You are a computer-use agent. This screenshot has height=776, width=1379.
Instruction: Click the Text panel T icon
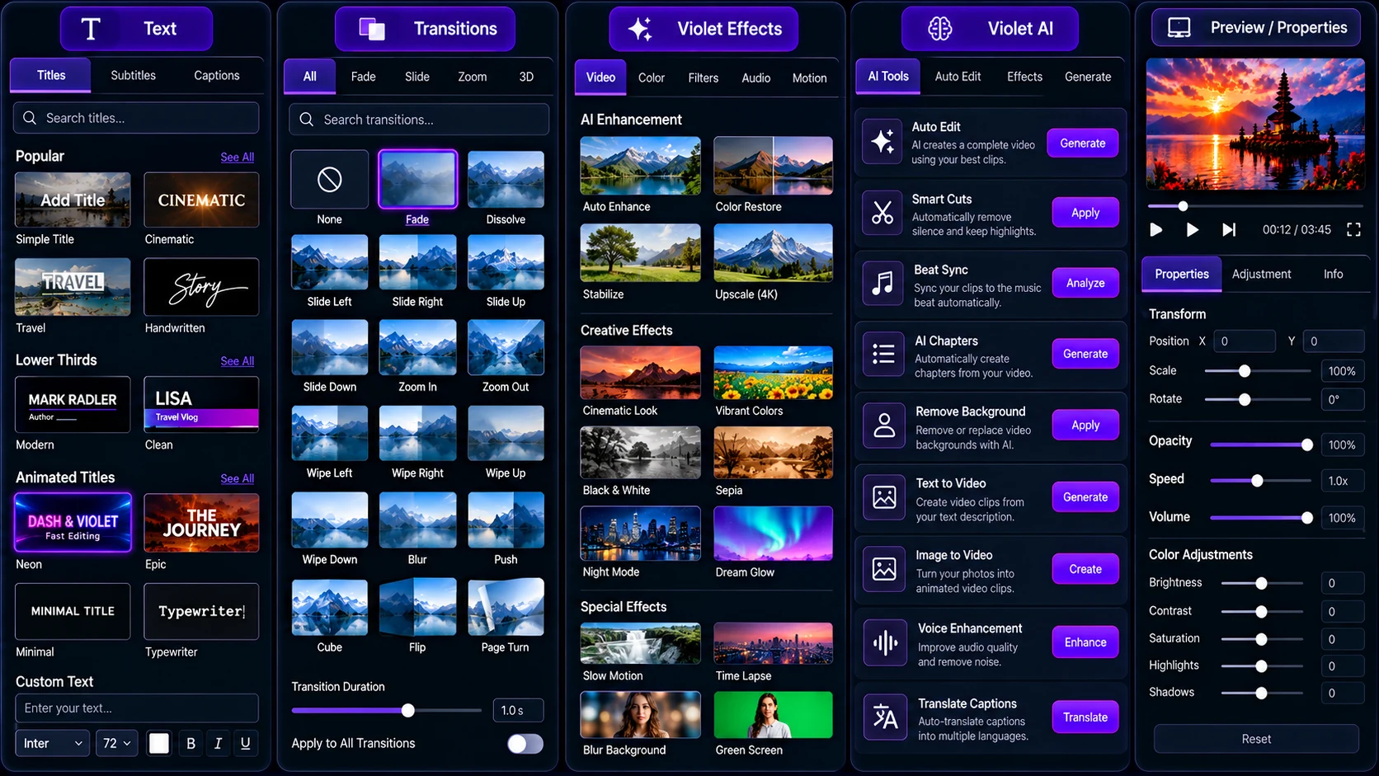[x=91, y=29]
